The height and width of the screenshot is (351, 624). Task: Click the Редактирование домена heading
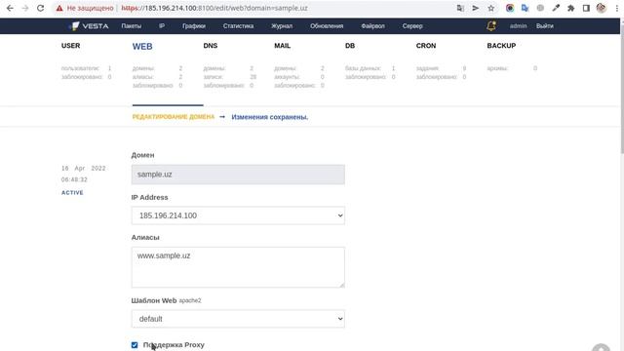pyautogui.click(x=174, y=117)
